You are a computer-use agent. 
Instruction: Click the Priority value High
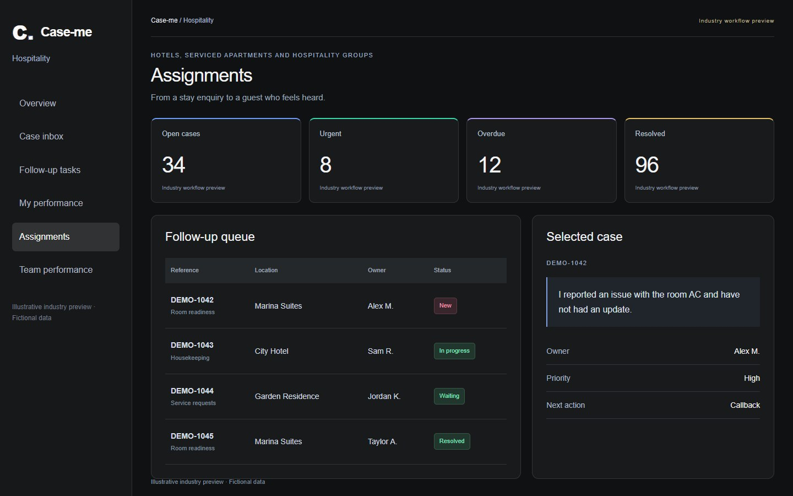pyautogui.click(x=752, y=378)
